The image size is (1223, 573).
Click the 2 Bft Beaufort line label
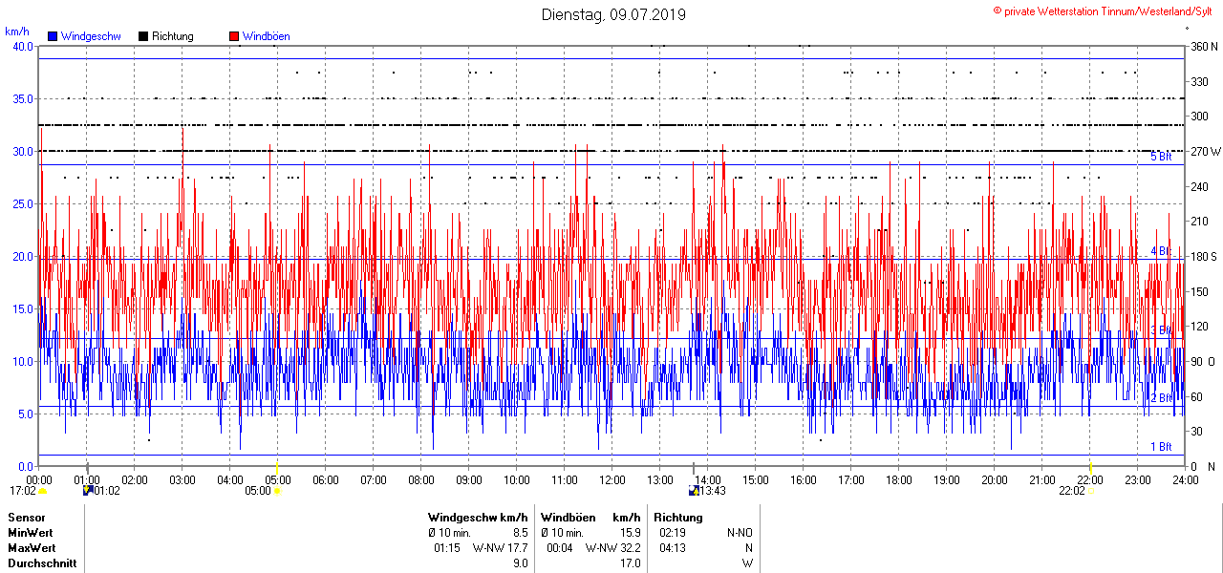click(1161, 398)
